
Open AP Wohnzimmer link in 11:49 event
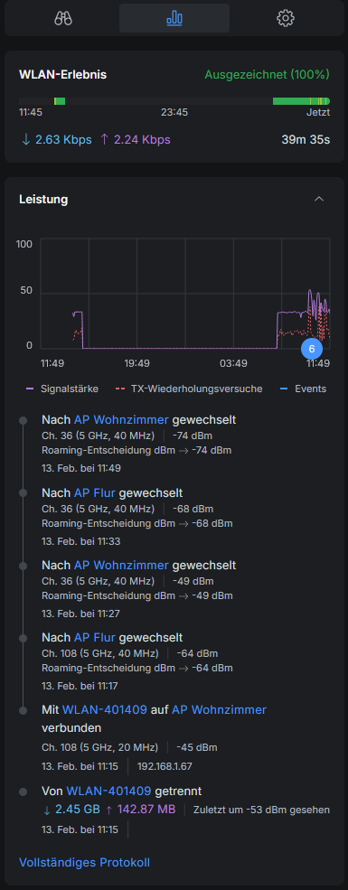click(121, 420)
